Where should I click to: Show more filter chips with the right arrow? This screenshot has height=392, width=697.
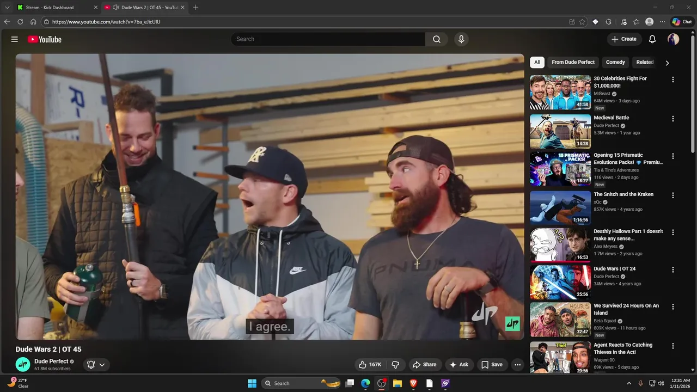coord(667,63)
